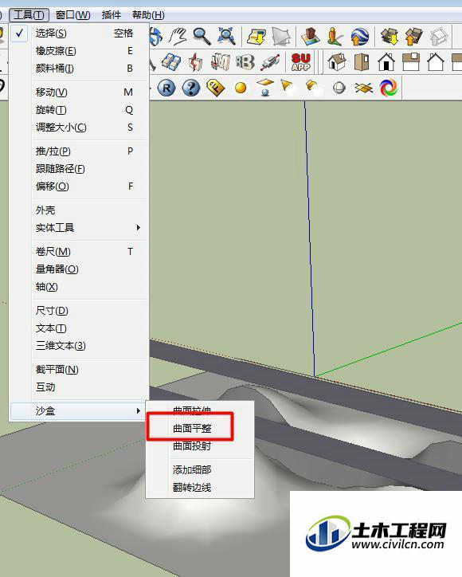The width and height of the screenshot is (462, 577).
Task: Choose 曲面拉伸 in the sandbox submenu
Action: [x=201, y=410]
